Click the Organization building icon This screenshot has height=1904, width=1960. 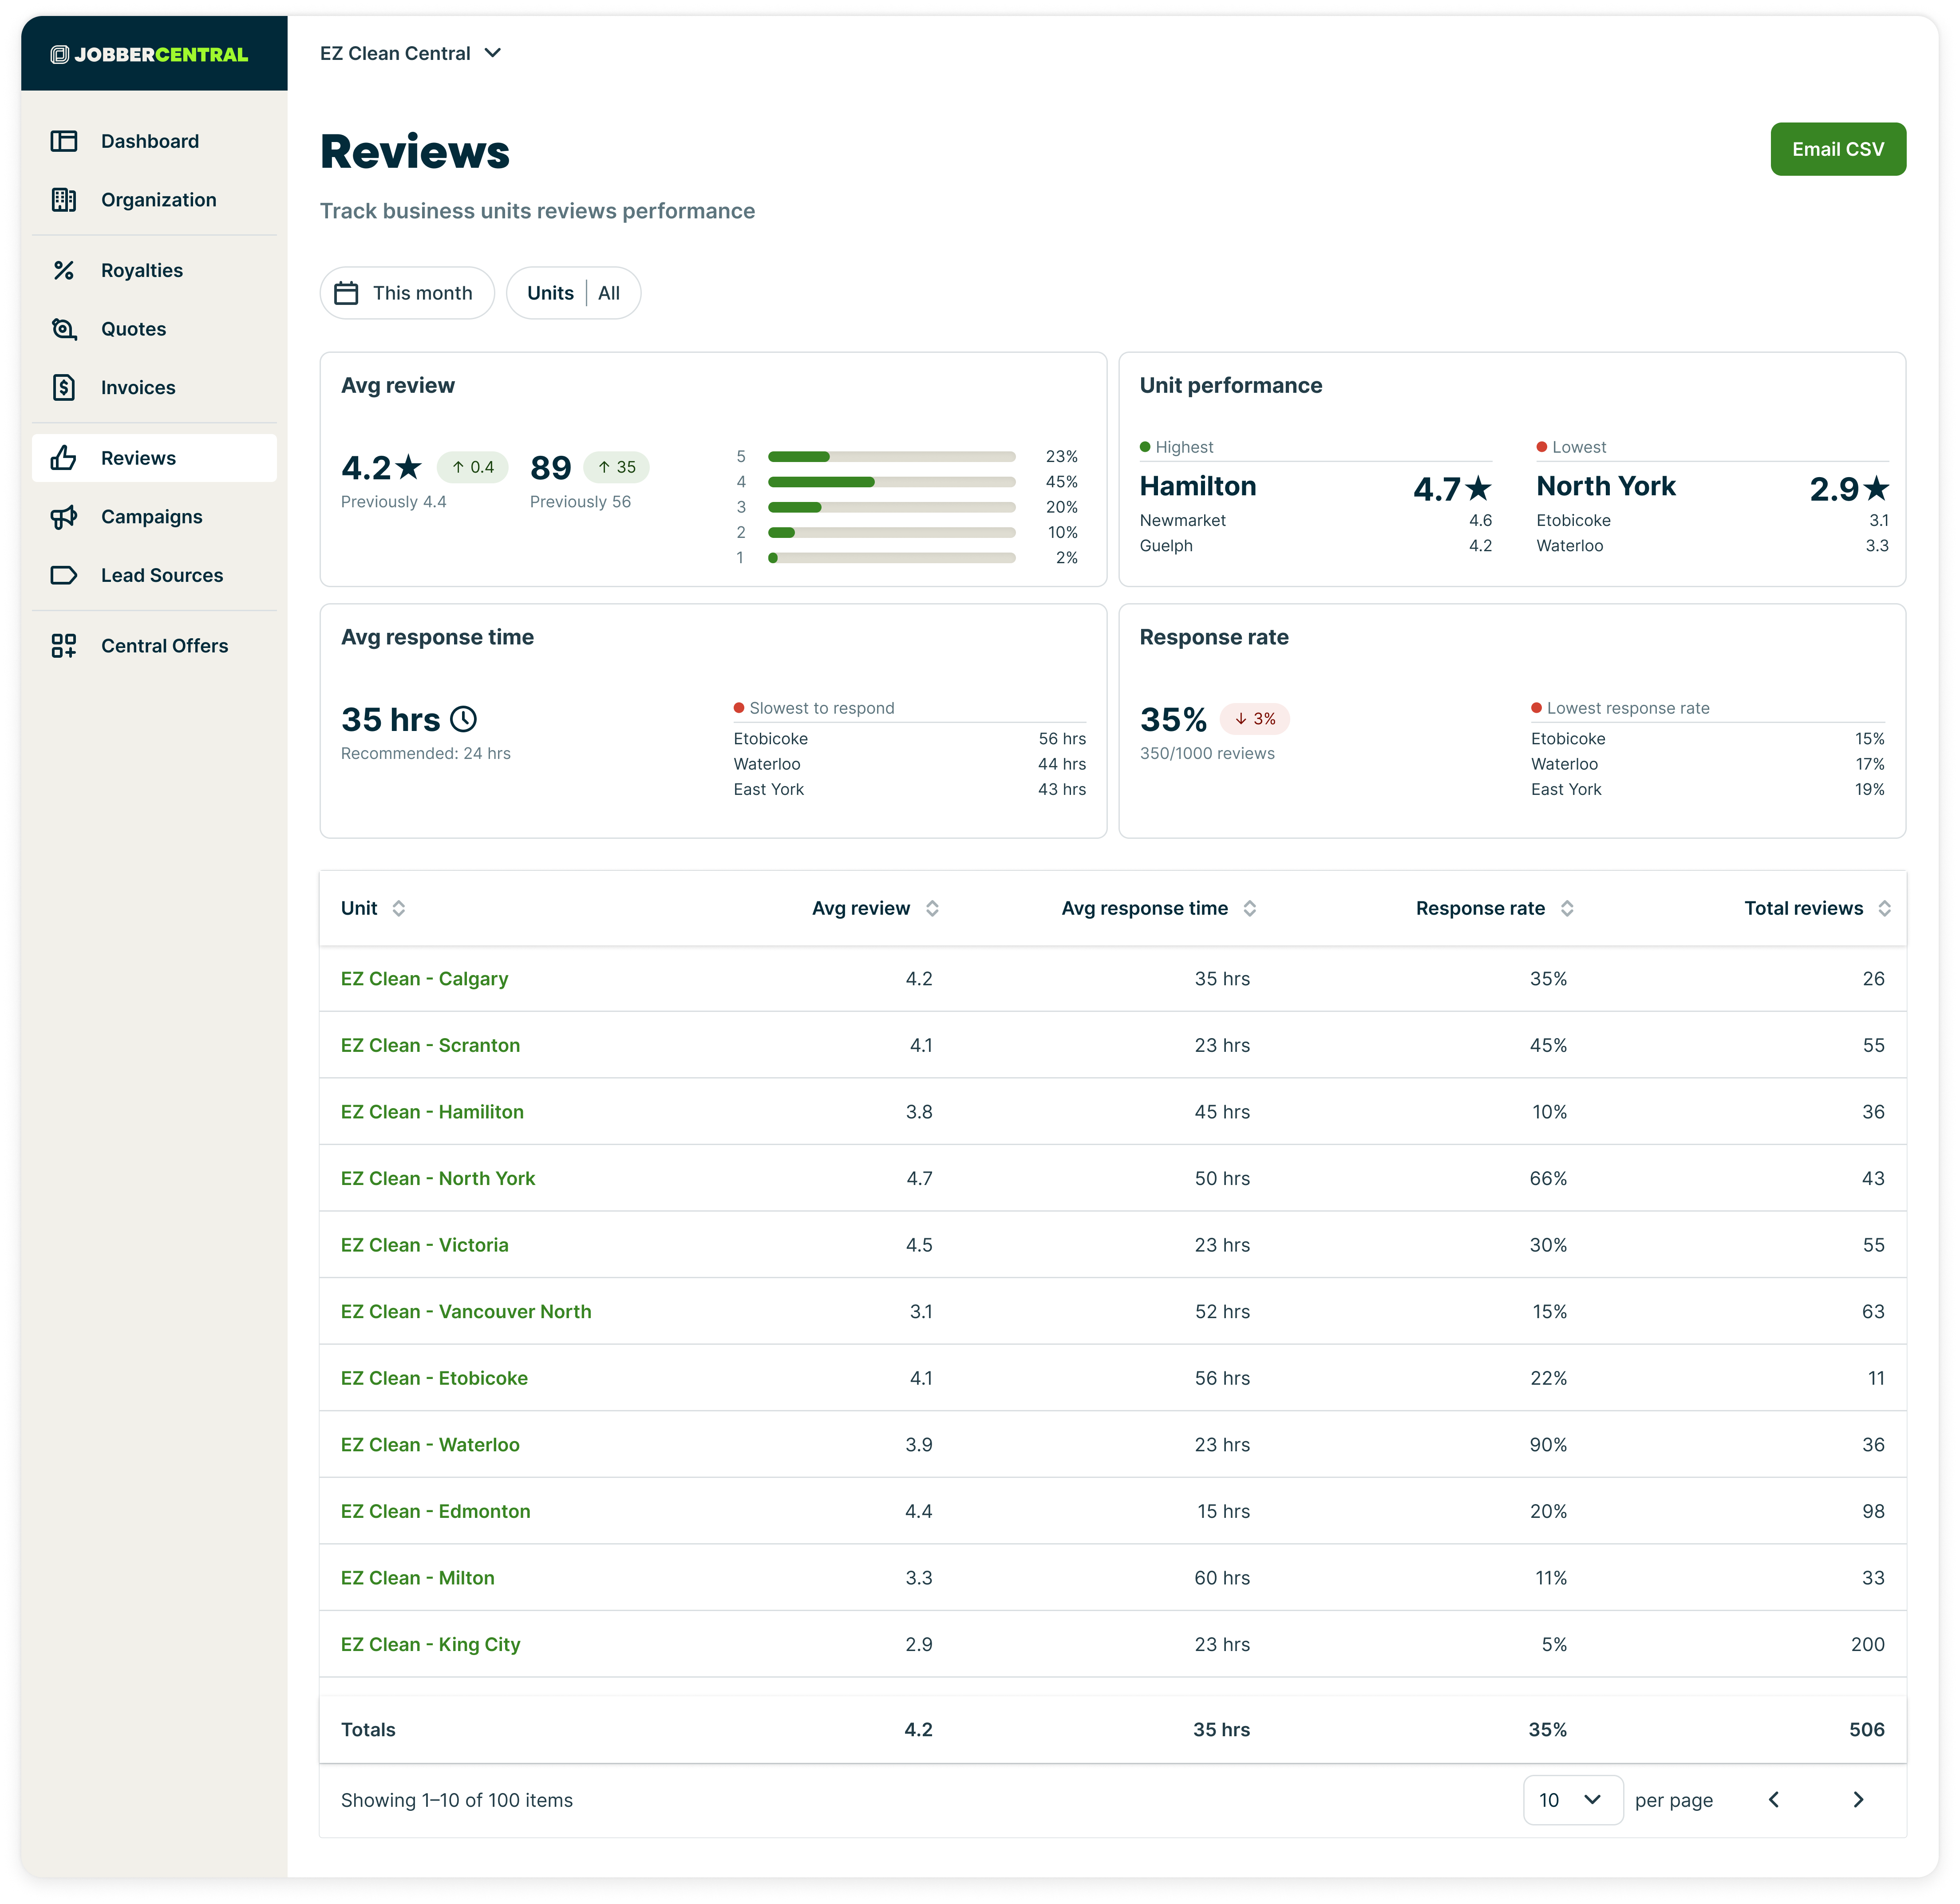coord(64,200)
